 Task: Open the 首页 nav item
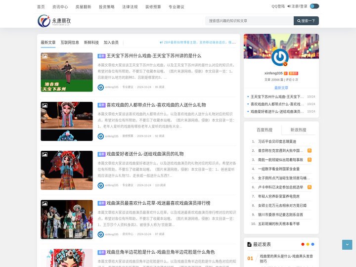(41, 7)
